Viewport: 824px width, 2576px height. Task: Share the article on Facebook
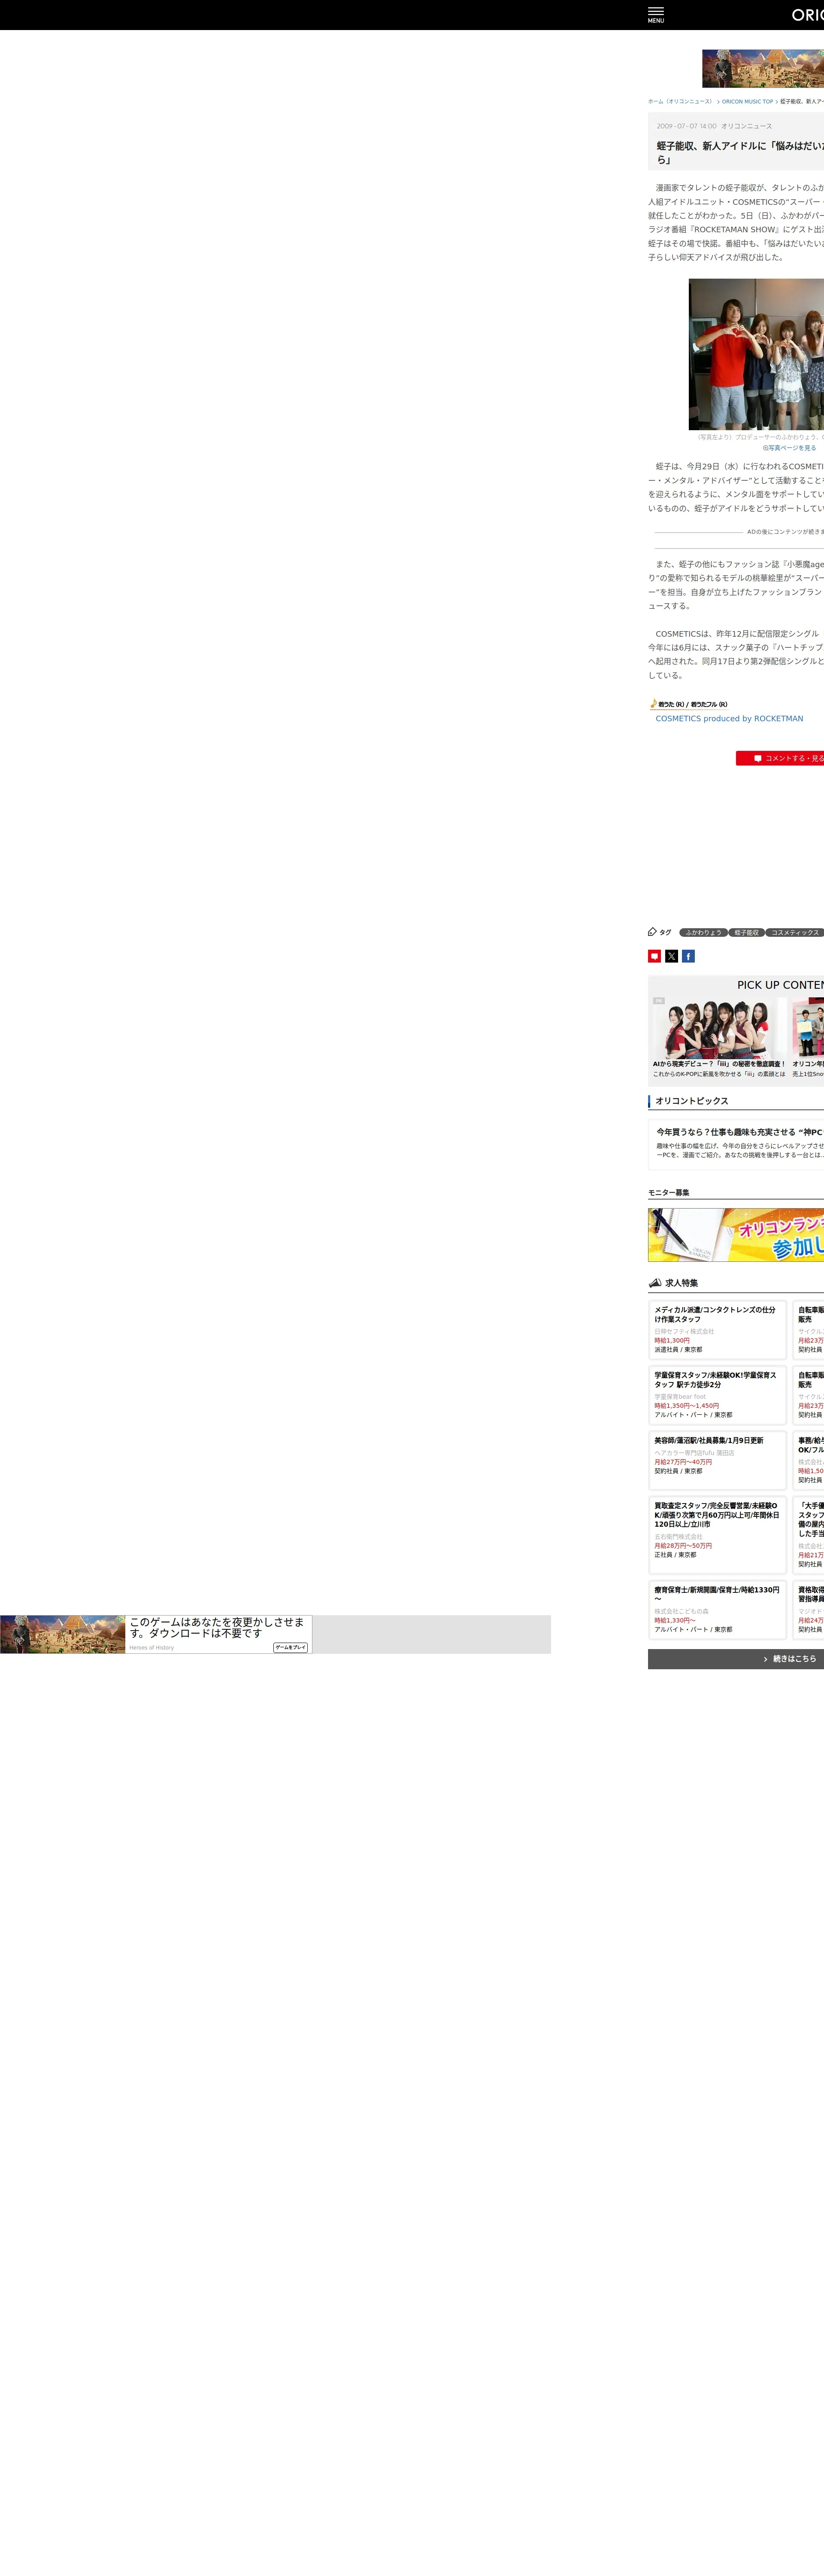688,956
